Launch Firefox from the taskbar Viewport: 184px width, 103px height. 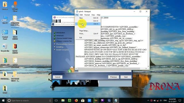click(76, 100)
